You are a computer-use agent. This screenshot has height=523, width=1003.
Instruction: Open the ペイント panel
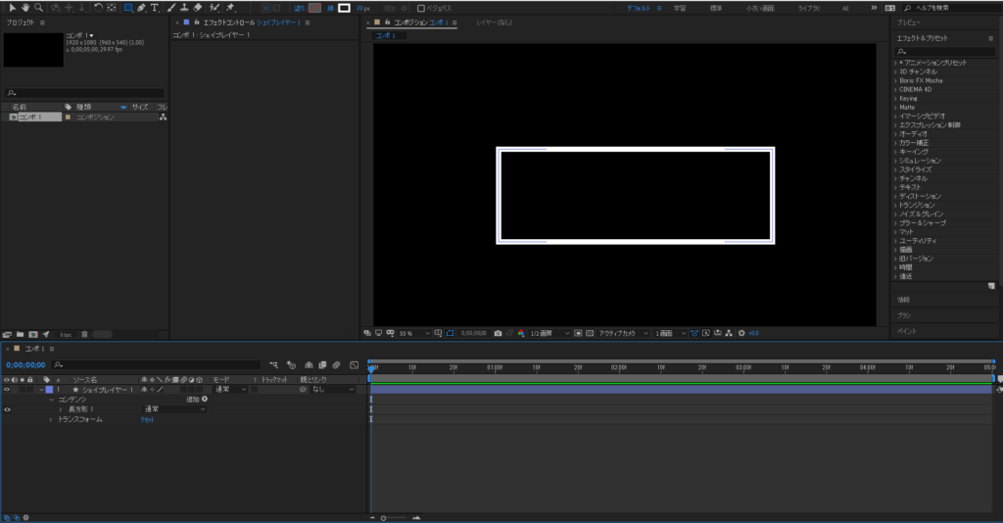906,331
